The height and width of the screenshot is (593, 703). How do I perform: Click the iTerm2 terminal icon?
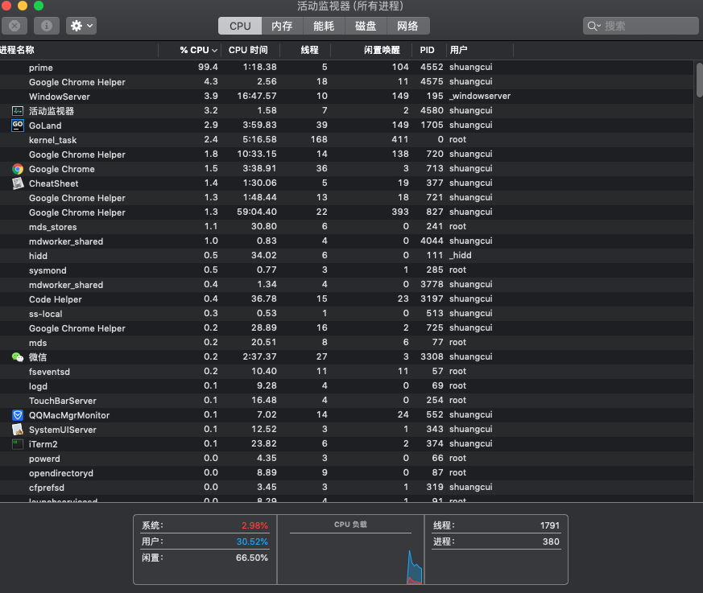18,444
